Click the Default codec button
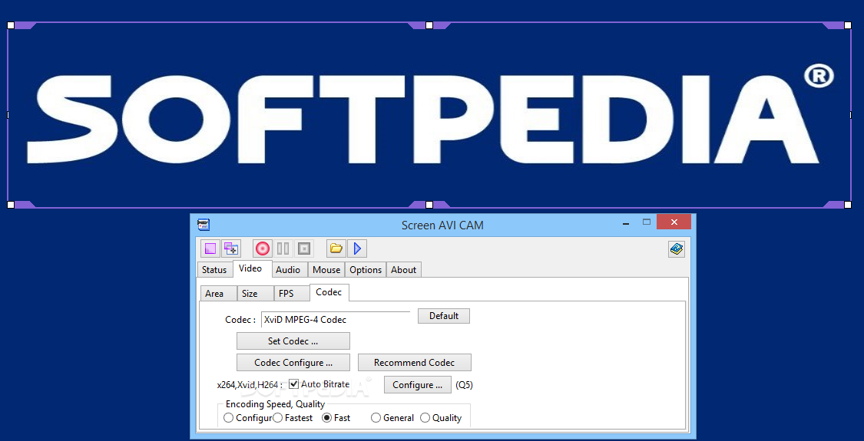The height and width of the screenshot is (441, 864). pos(444,316)
